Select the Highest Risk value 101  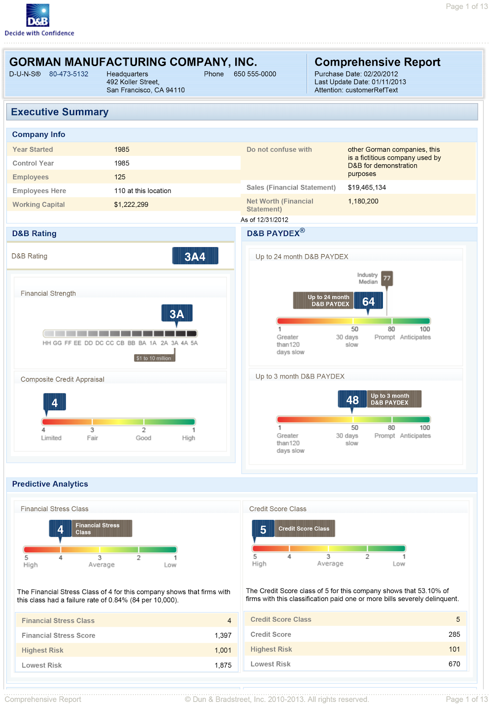[454, 649]
